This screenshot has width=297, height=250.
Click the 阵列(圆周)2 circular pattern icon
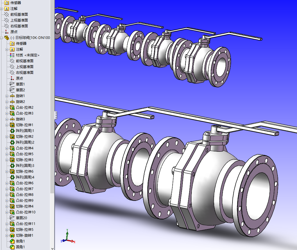(12, 142)
